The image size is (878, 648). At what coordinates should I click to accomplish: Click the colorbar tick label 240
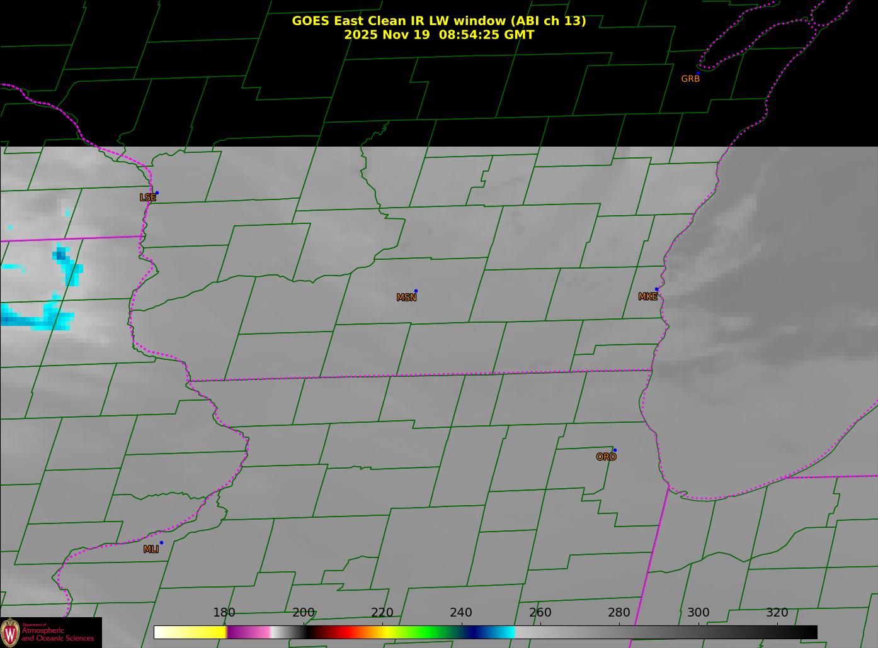coord(461,613)
